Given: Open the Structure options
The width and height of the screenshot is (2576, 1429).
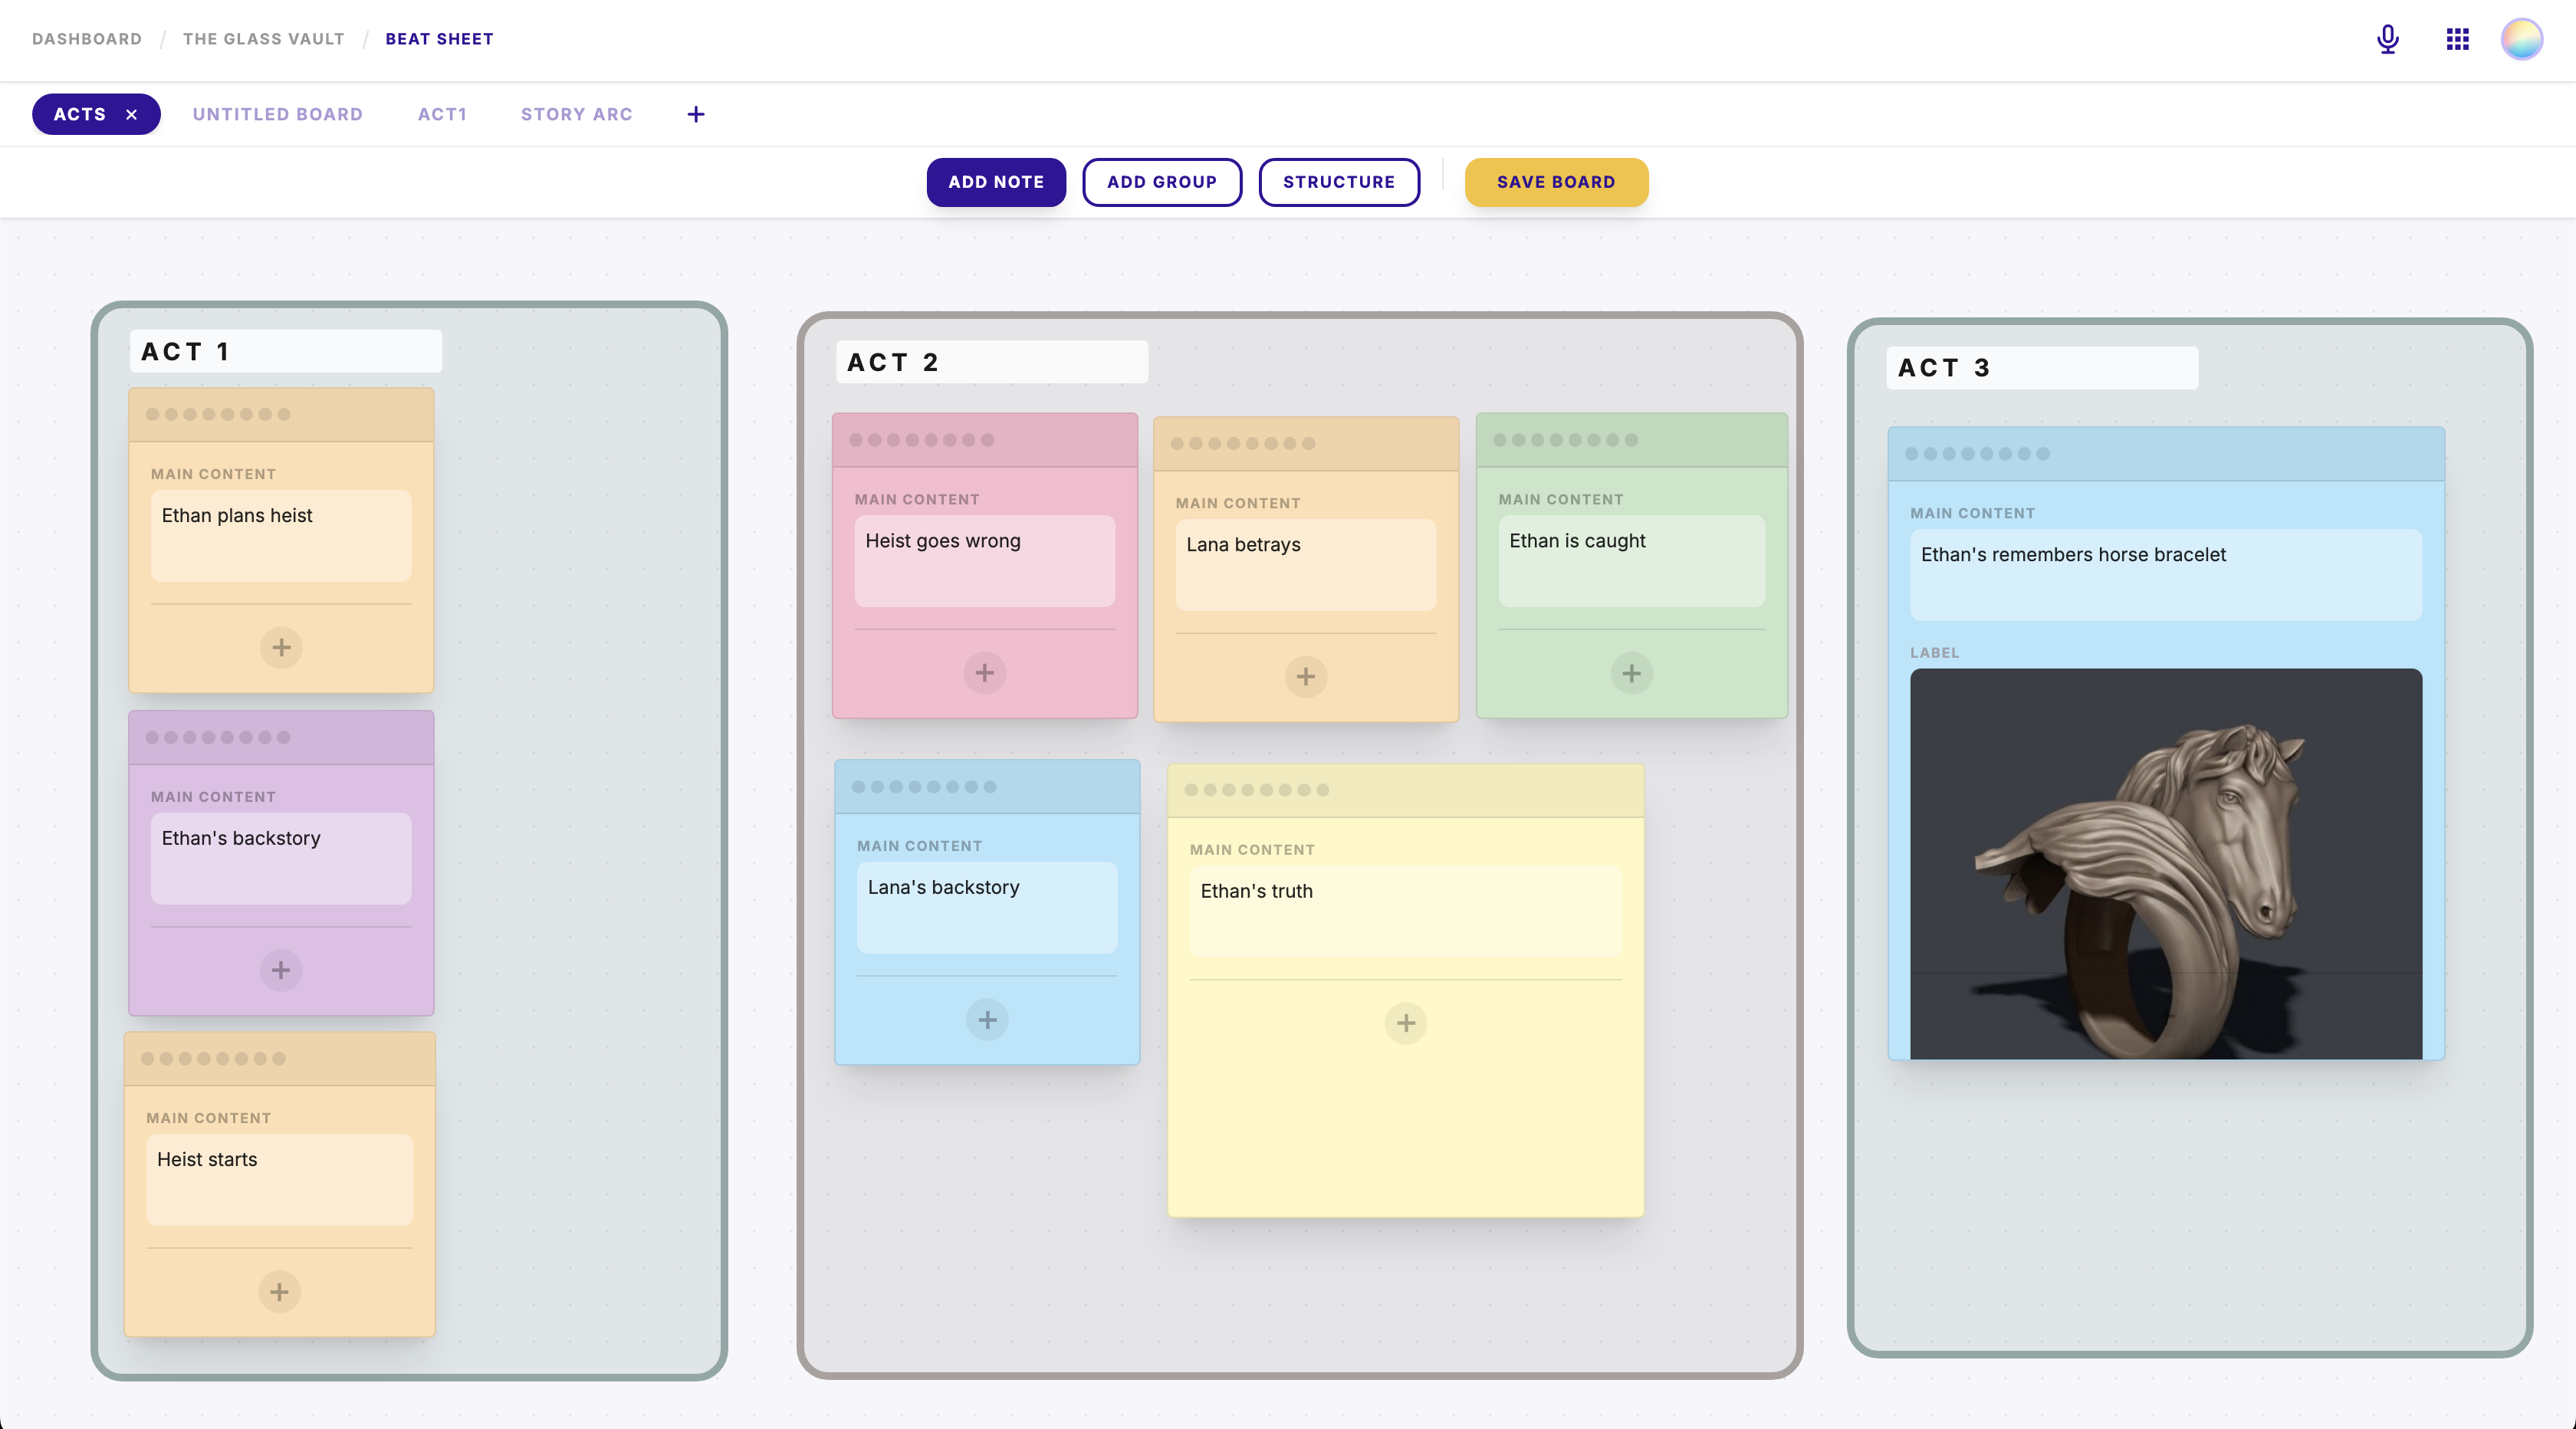Looking at the screenshot, I should pyautogui.click(x=1338, y=182).
